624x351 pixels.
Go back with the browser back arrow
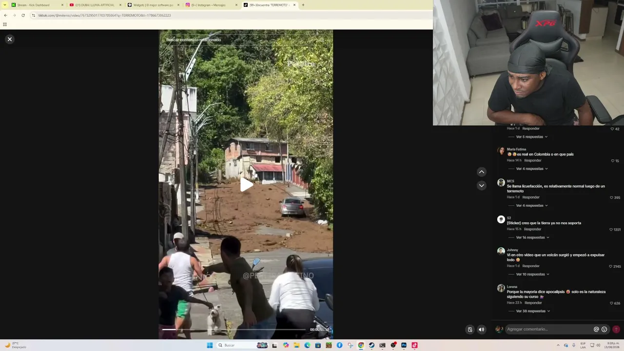[5, 15]
